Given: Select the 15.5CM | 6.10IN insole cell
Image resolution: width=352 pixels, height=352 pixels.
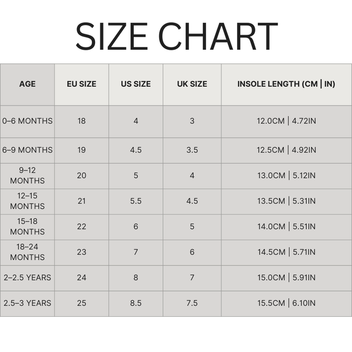Looking at the screenshot, I should pyautogui.click(x=286, y=303).
